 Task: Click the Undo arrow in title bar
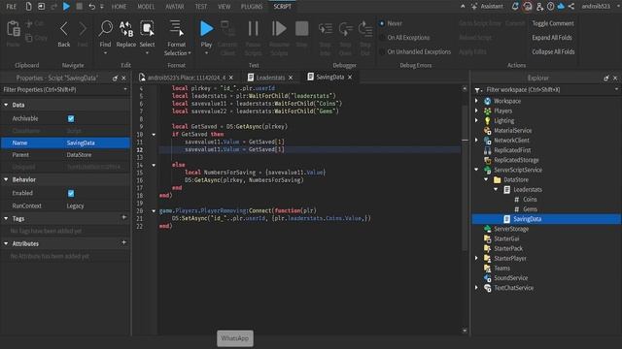point(91,7)
